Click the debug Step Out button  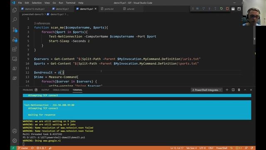(215, 8)
